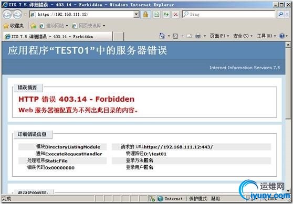Click the Home icon in command bar
The width and height of the screenshot is (293, 204).
click(162, 36)
